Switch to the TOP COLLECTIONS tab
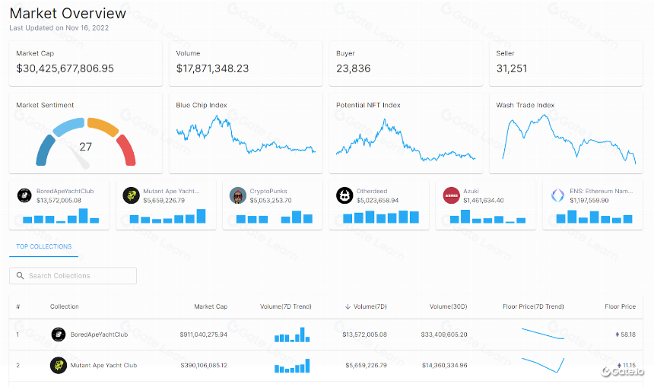Image resolution: width=654 pixels, height=387 pixels. (x=44, y=246)
